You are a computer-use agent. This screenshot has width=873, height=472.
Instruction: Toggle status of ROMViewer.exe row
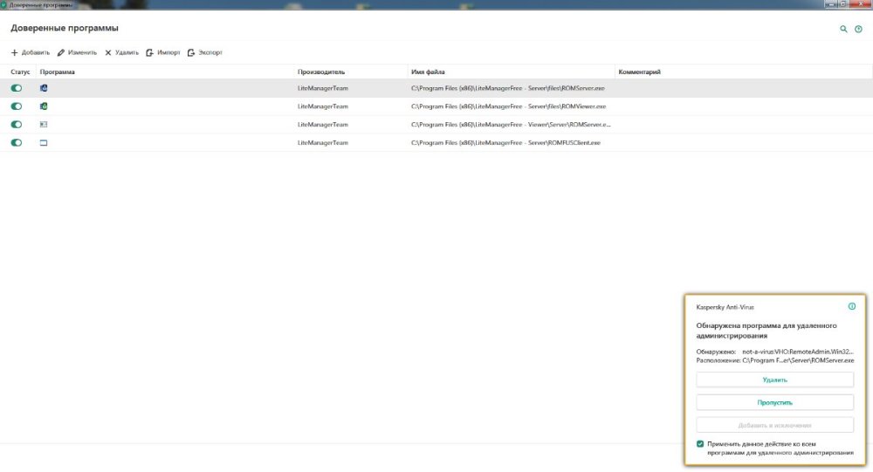pyautogui.click(x=16, y=106)
